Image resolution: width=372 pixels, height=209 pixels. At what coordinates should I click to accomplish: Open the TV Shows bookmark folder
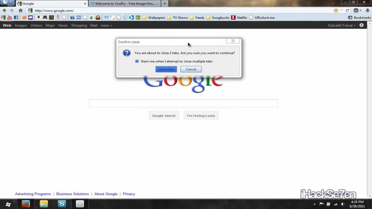point(177,17)
